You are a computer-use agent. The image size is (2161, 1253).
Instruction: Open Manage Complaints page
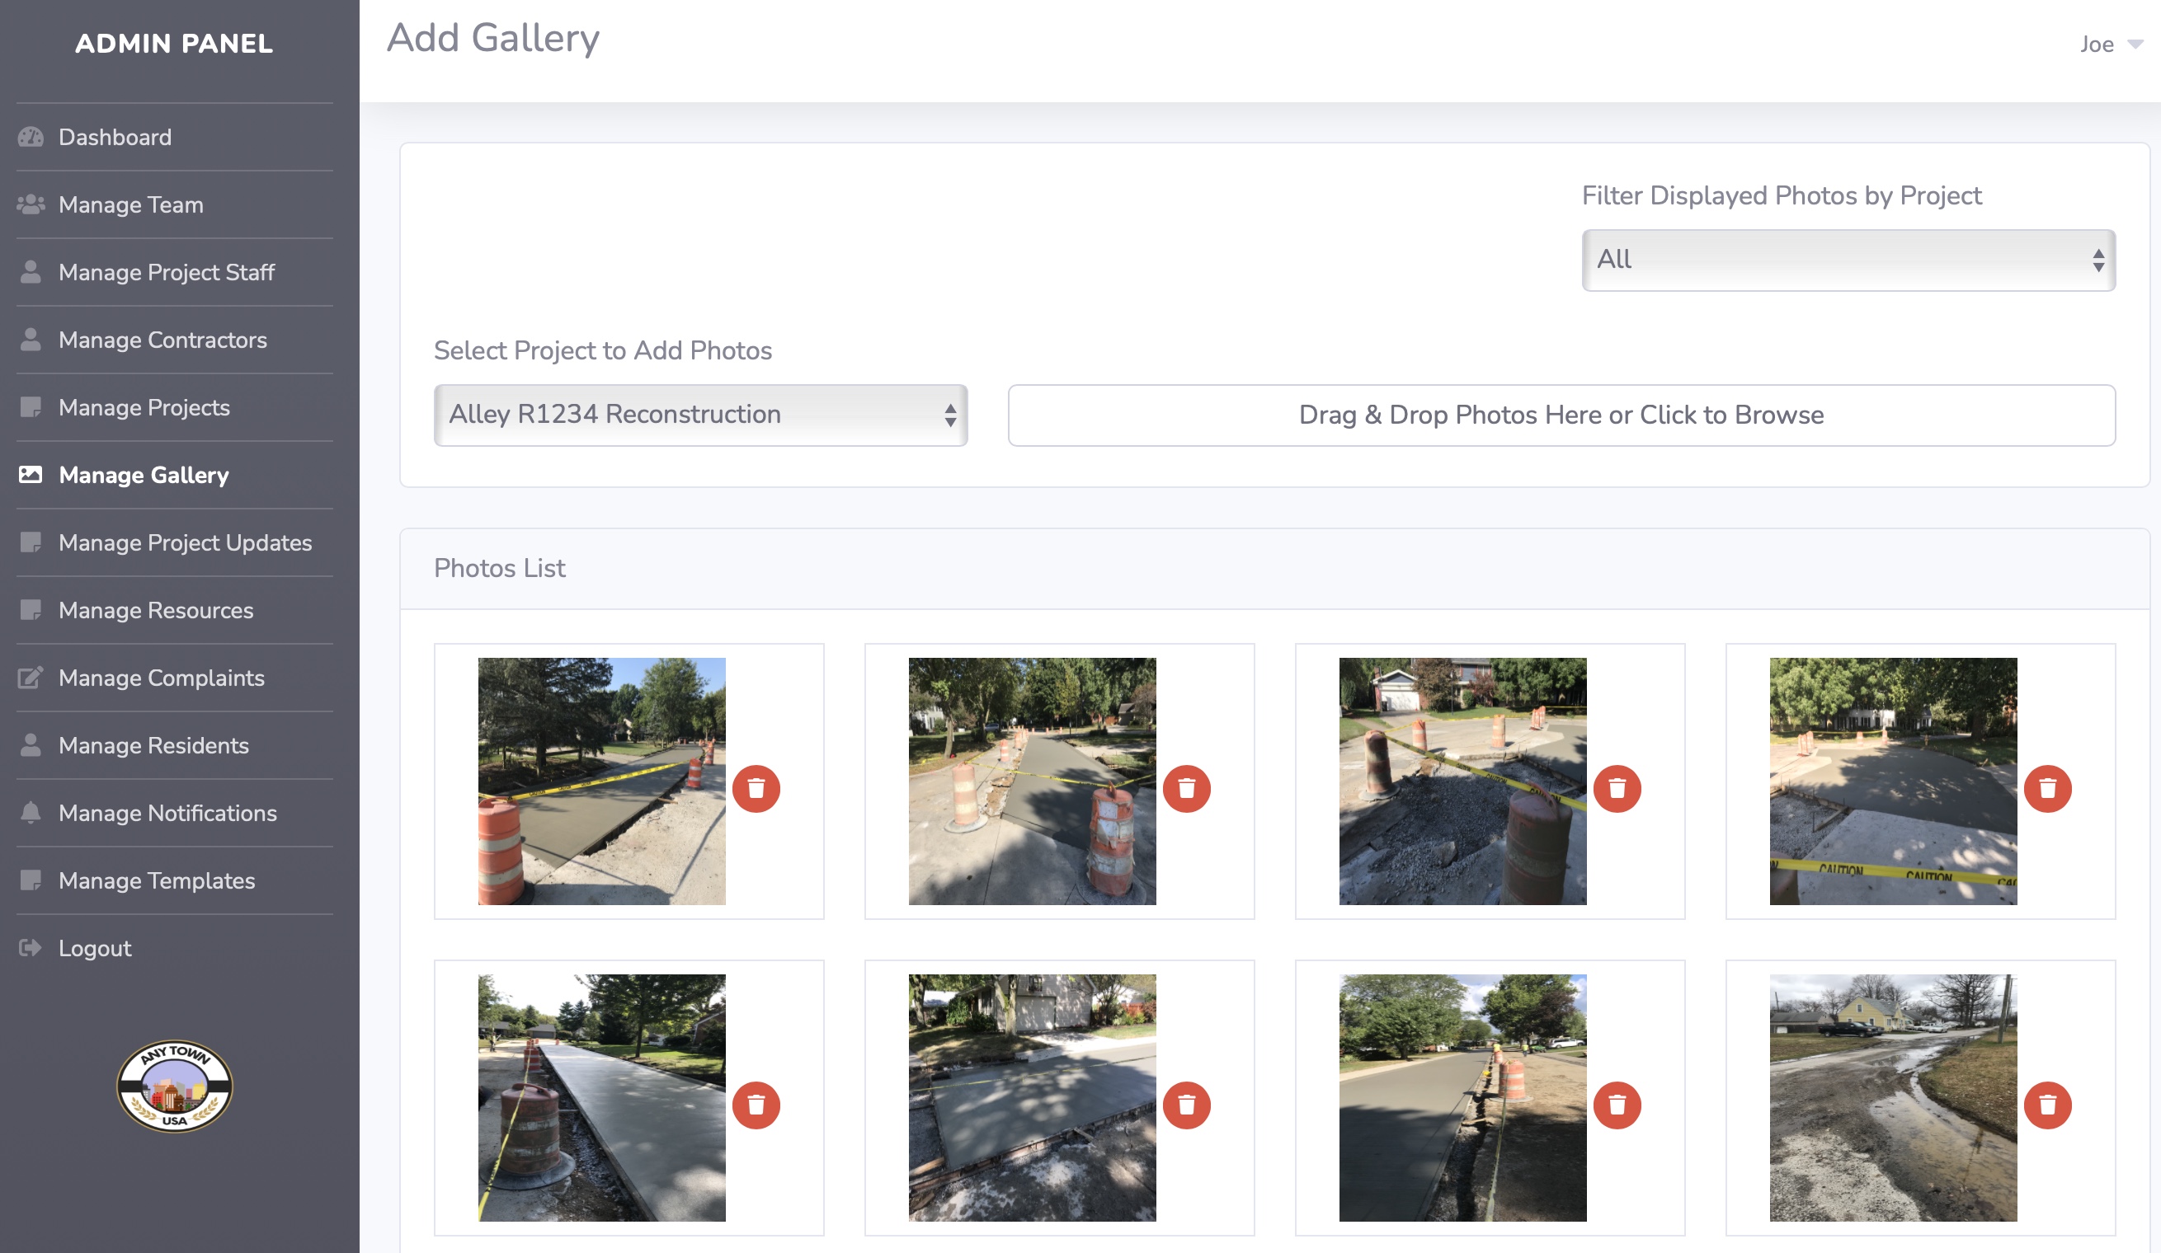[x=161, y=678]
